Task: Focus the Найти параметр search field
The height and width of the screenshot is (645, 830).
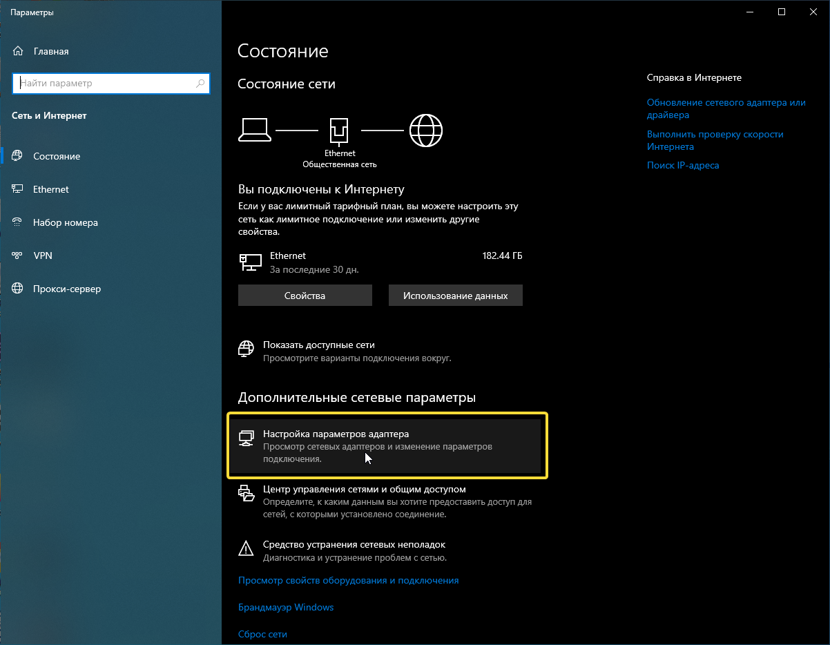Action: [x=111, y=84]
